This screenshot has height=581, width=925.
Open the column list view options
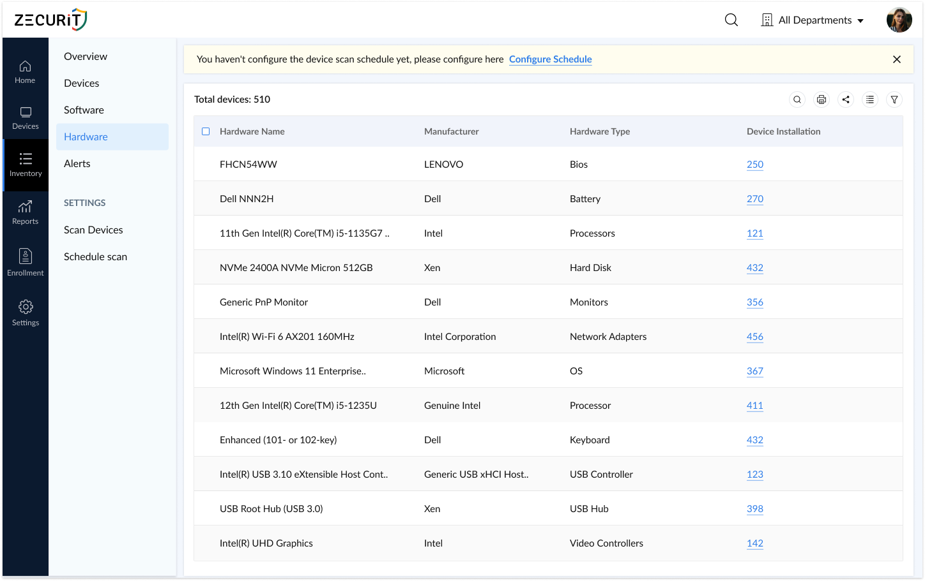tap(870, 99)
